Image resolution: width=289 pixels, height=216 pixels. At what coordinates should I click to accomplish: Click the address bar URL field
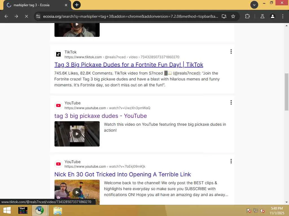[x=130, y=16]
